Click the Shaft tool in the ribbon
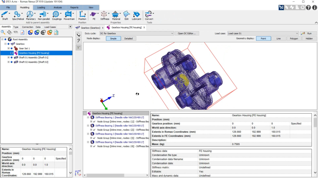The width and height of the screenshot is (318, 178). point(5,15)
